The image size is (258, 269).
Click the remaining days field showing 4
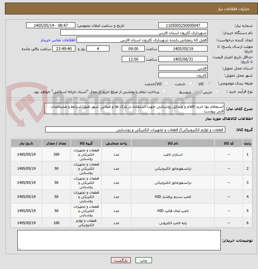coord(98,48)
